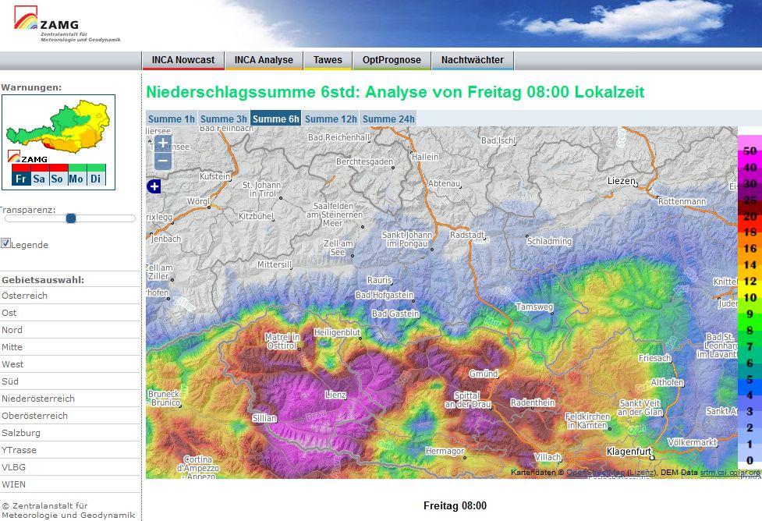Expand the layer switcher plus icon
The image size is (762, 521).
click(154, 186)
